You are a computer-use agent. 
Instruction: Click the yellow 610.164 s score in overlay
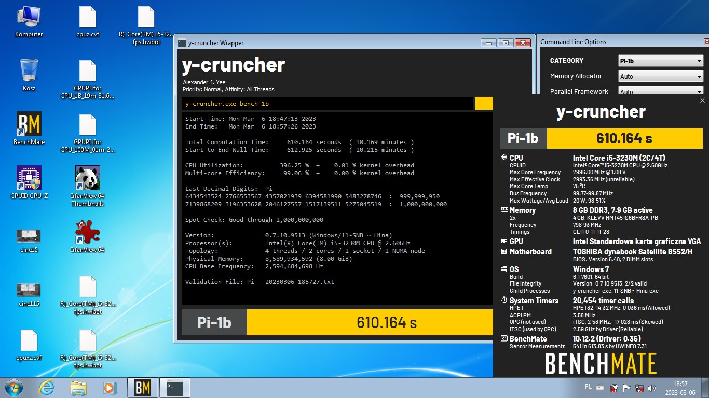pos(624,138)
